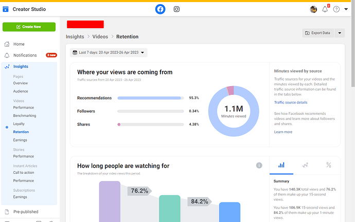Click the 76.2% label on chart
355x222 pixels.
point(139,191)
